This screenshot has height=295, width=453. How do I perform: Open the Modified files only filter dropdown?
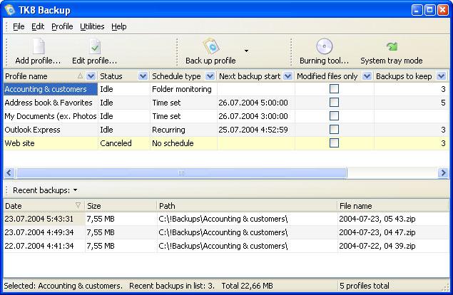(367, 76)
